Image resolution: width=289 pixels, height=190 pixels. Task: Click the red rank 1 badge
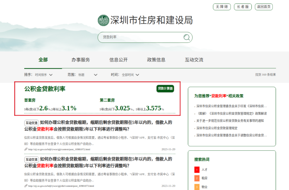click(197, 169)
